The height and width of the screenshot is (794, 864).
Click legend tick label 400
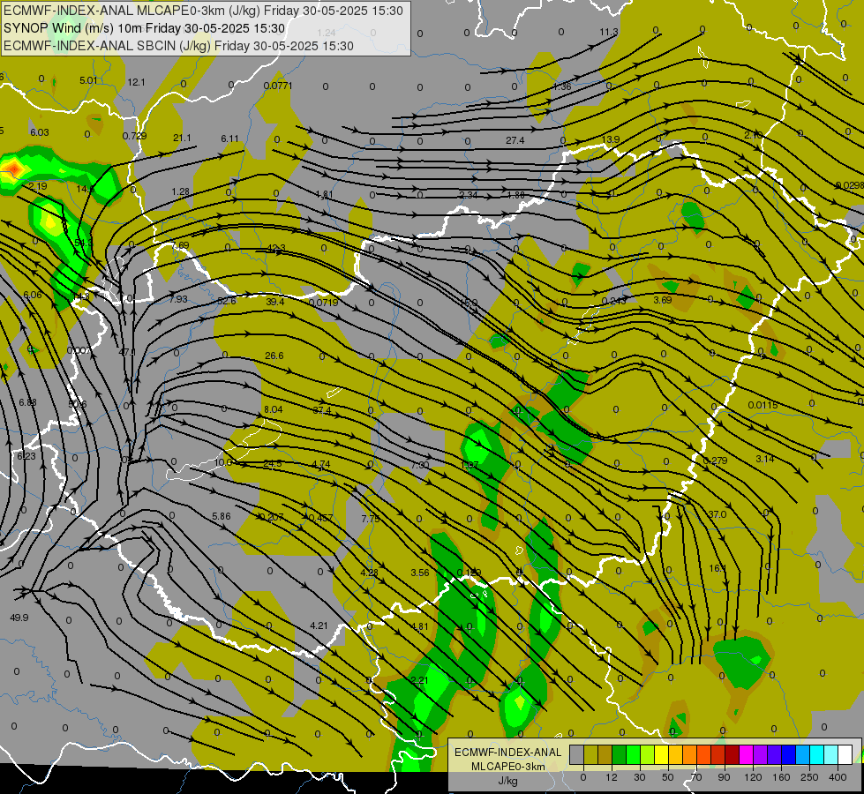click(x=838, y=777)
